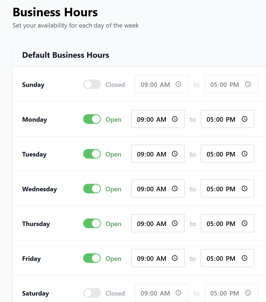
Task: Open time picker icon for Thursday start
Action: click(175, 223)
